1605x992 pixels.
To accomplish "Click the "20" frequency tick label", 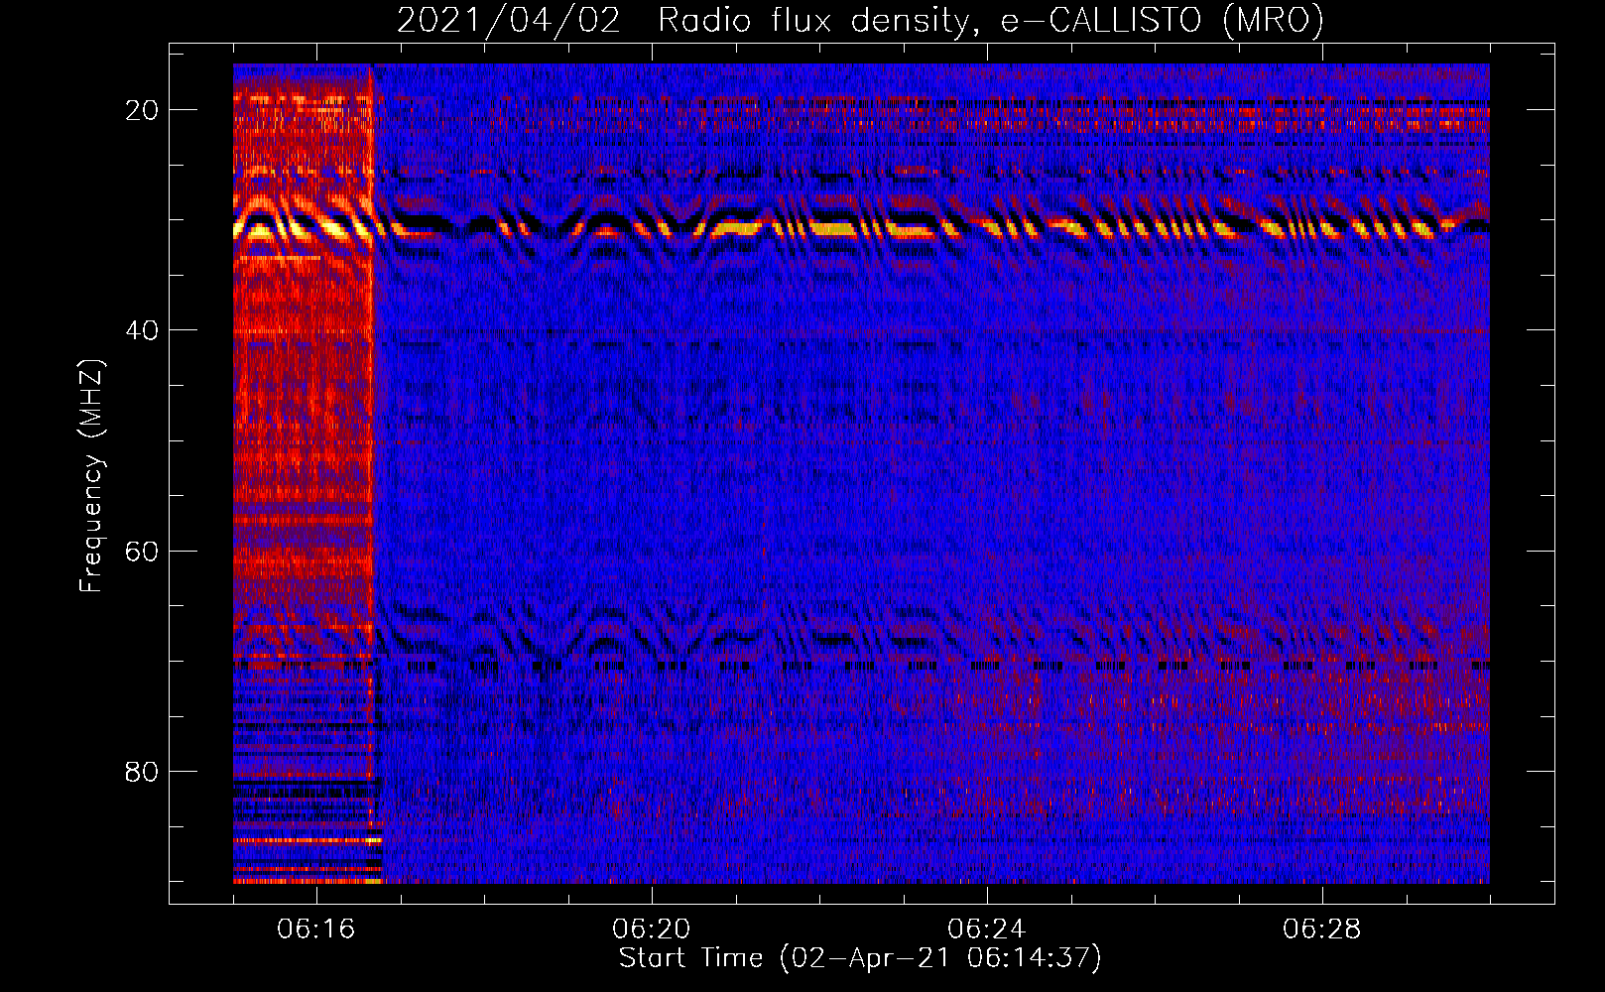I will pyautogui.click(x=142, y=110).
